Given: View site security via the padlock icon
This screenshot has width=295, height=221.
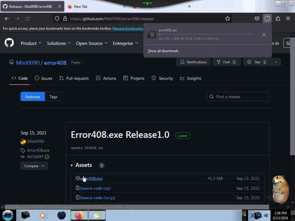Looking at the screenshot, I should 65,19.
